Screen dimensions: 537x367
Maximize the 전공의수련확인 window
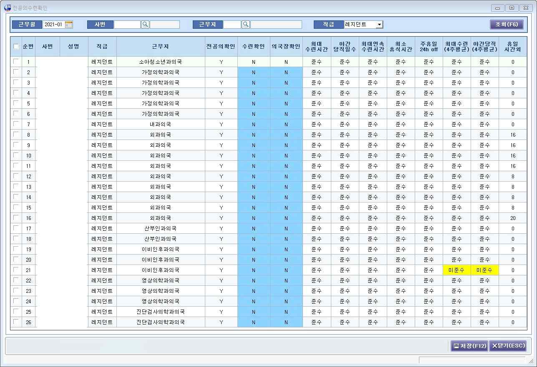coord(512,7)
